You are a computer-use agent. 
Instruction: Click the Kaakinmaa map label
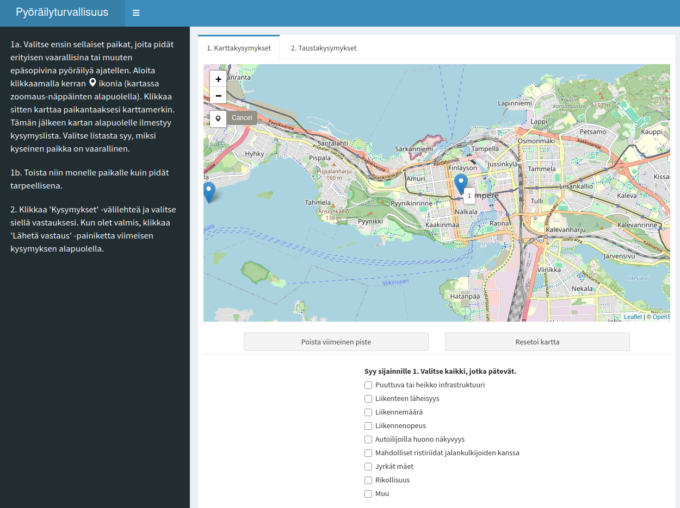pos(442,224)
